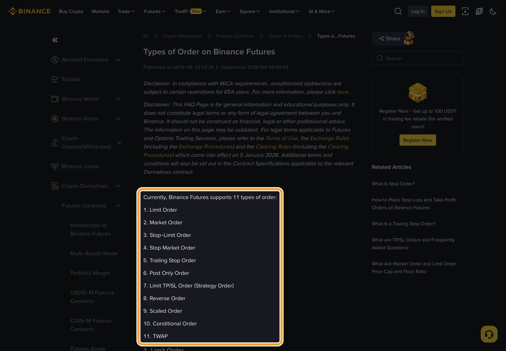Image resolution: width=506 pixels, height=351 pixels.
Task: Follow the 'here' MiCA link
Action: pos(342,92)
